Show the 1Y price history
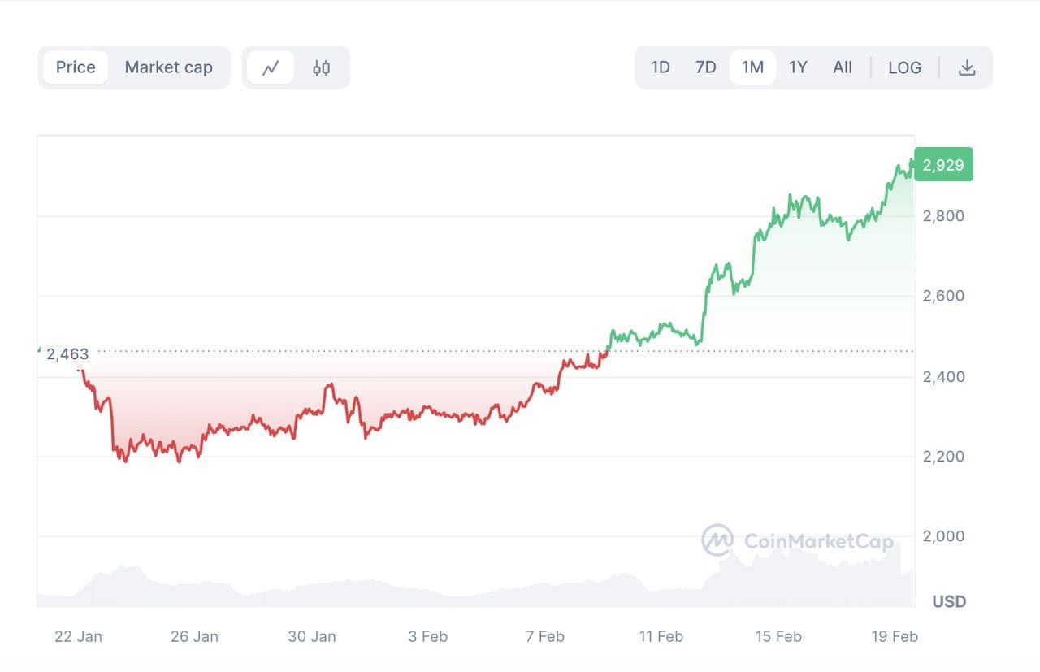 pos(798,67)
